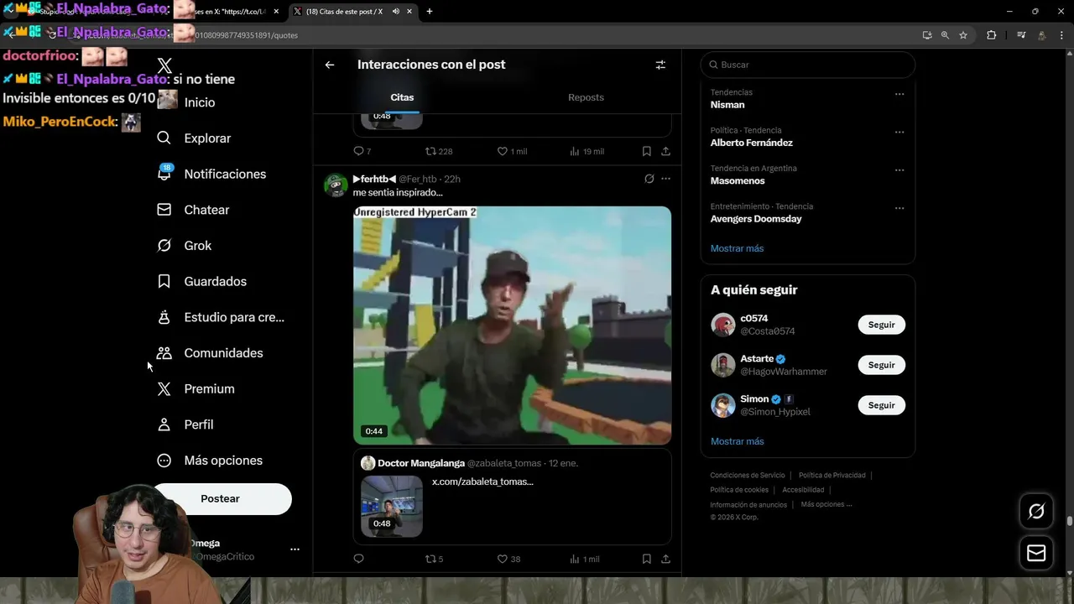
Task: Open more options for Alberto Fernández
Action: 899,132
